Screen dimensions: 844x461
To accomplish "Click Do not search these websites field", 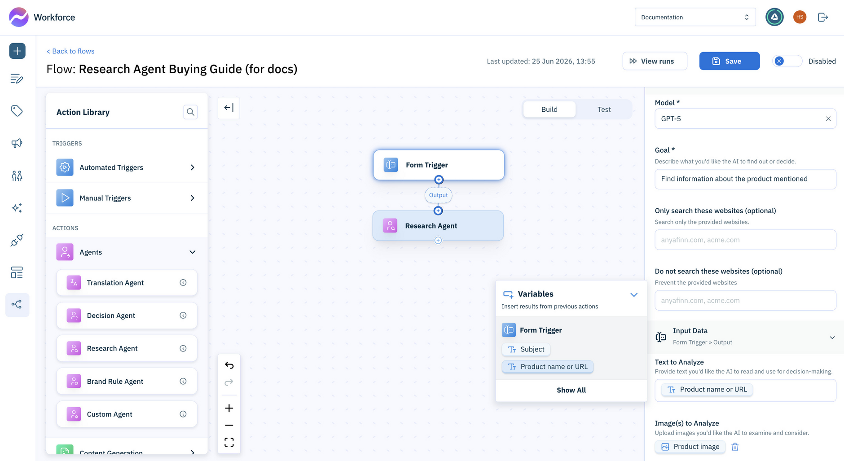I will point(745,300).
